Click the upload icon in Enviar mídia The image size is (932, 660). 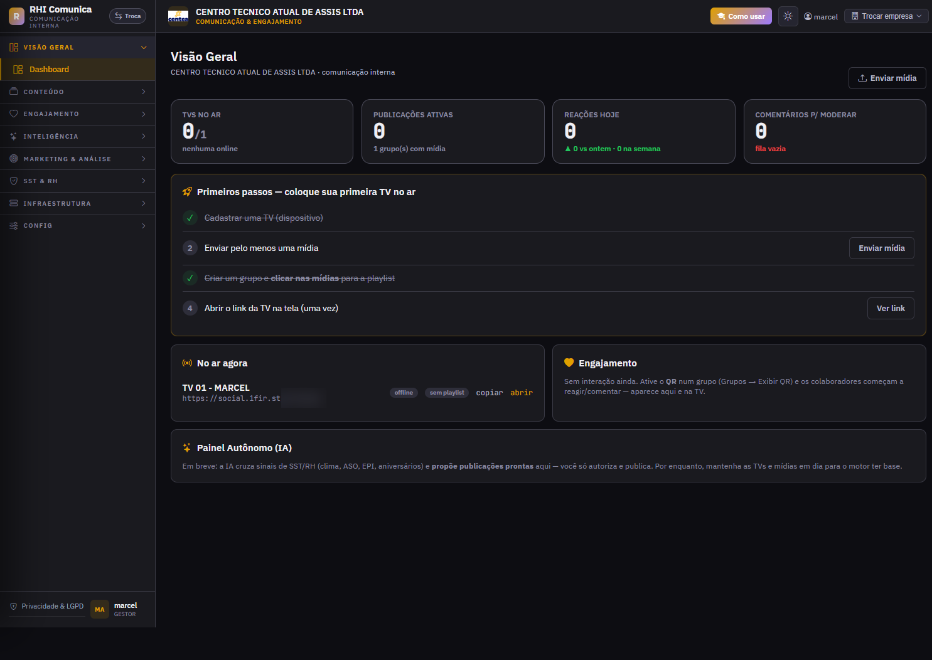click(x=863, y=78)
